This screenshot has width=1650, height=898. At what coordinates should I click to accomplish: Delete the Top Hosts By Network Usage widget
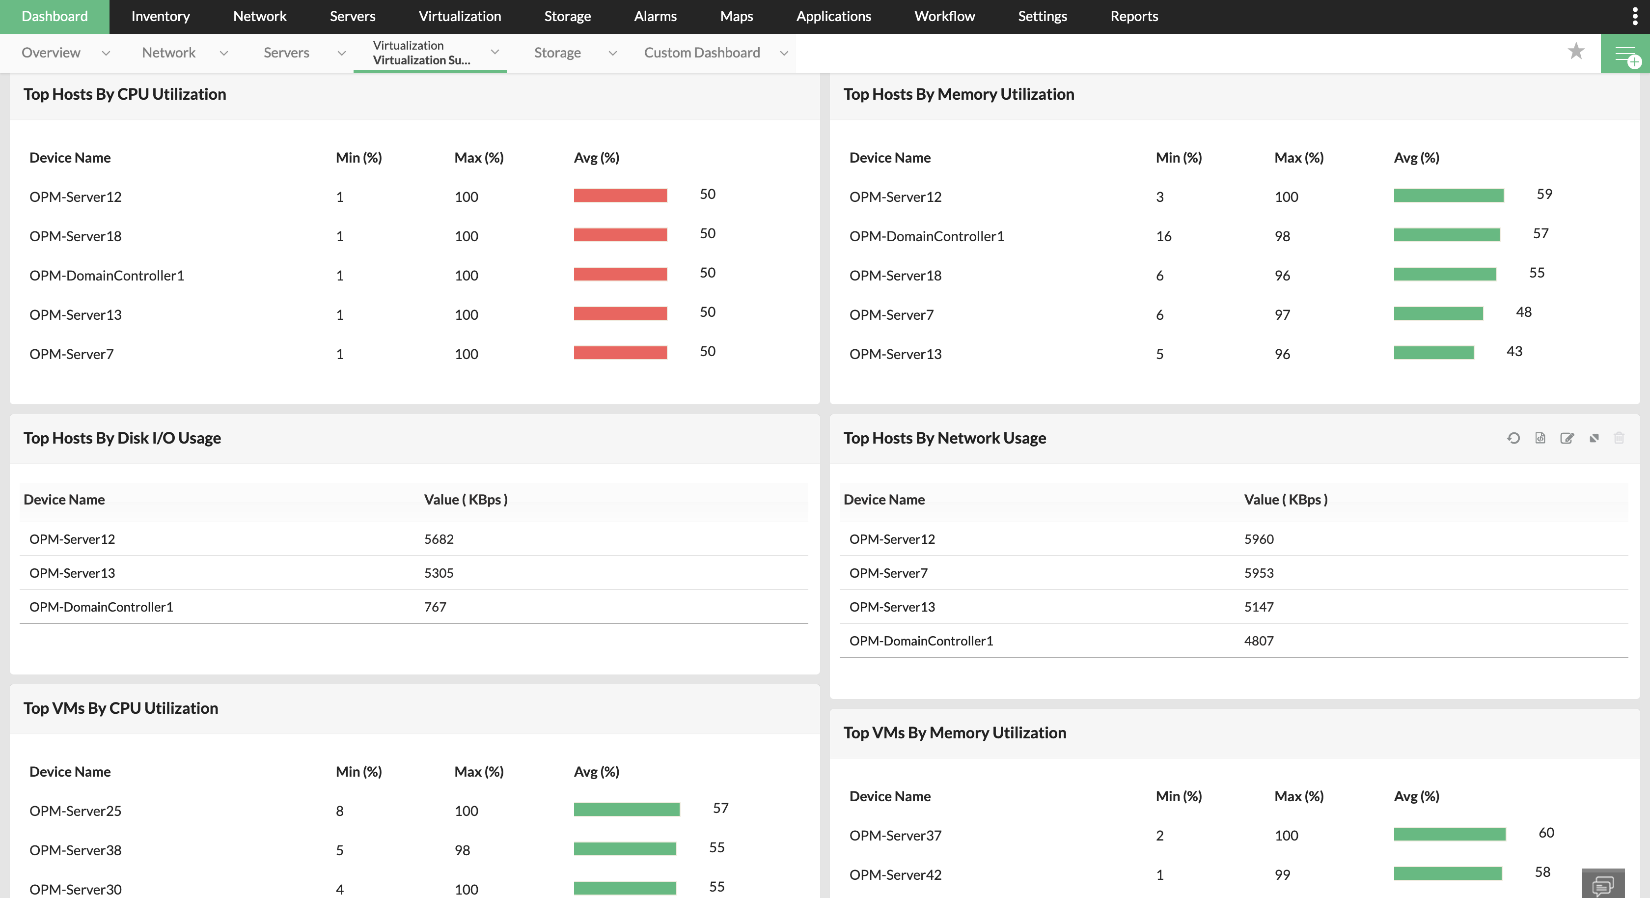point(1619,438)
